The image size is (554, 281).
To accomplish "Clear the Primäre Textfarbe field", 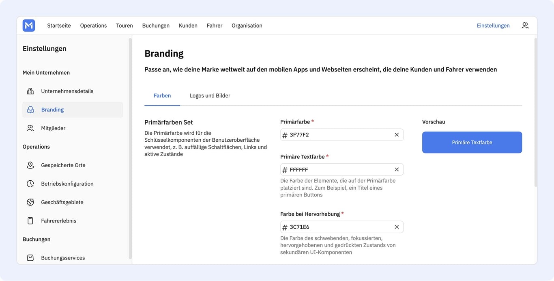I will 397,169.
